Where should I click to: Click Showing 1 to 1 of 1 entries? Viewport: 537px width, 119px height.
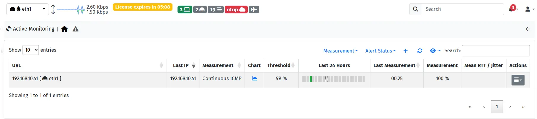coord(39,95)
